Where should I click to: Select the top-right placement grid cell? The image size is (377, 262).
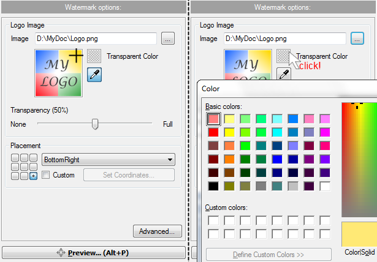pos(34,157)
